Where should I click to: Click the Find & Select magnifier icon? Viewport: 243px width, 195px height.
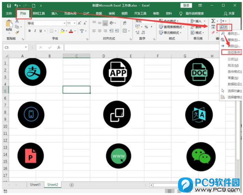222,27
